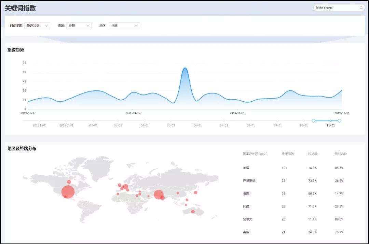Click the 无线占比 column header
Image resolution: width=369 pixels, height=244 pixels.
(341, 154)
